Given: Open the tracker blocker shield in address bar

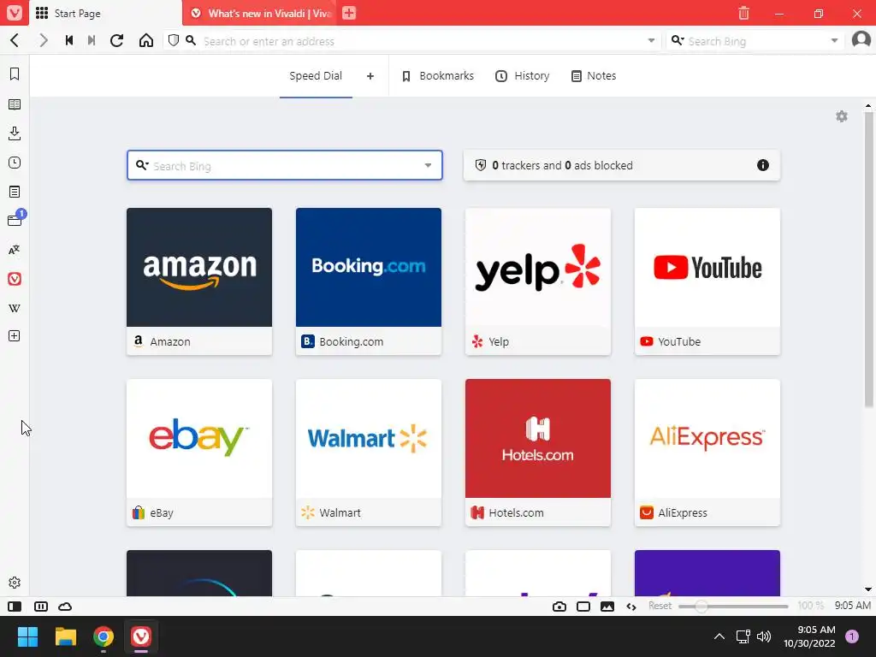Looking at the screenshot, I should (x=174, y=41).
